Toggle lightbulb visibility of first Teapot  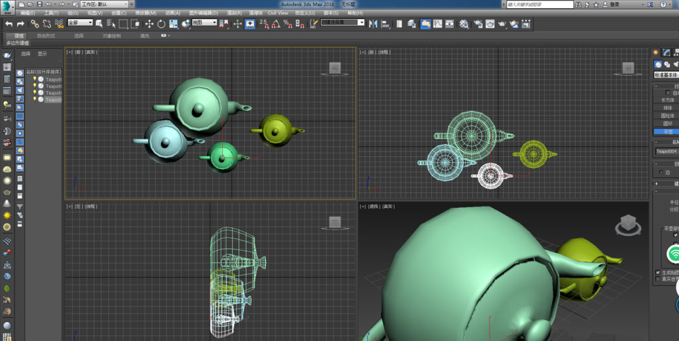click(35, 79)
